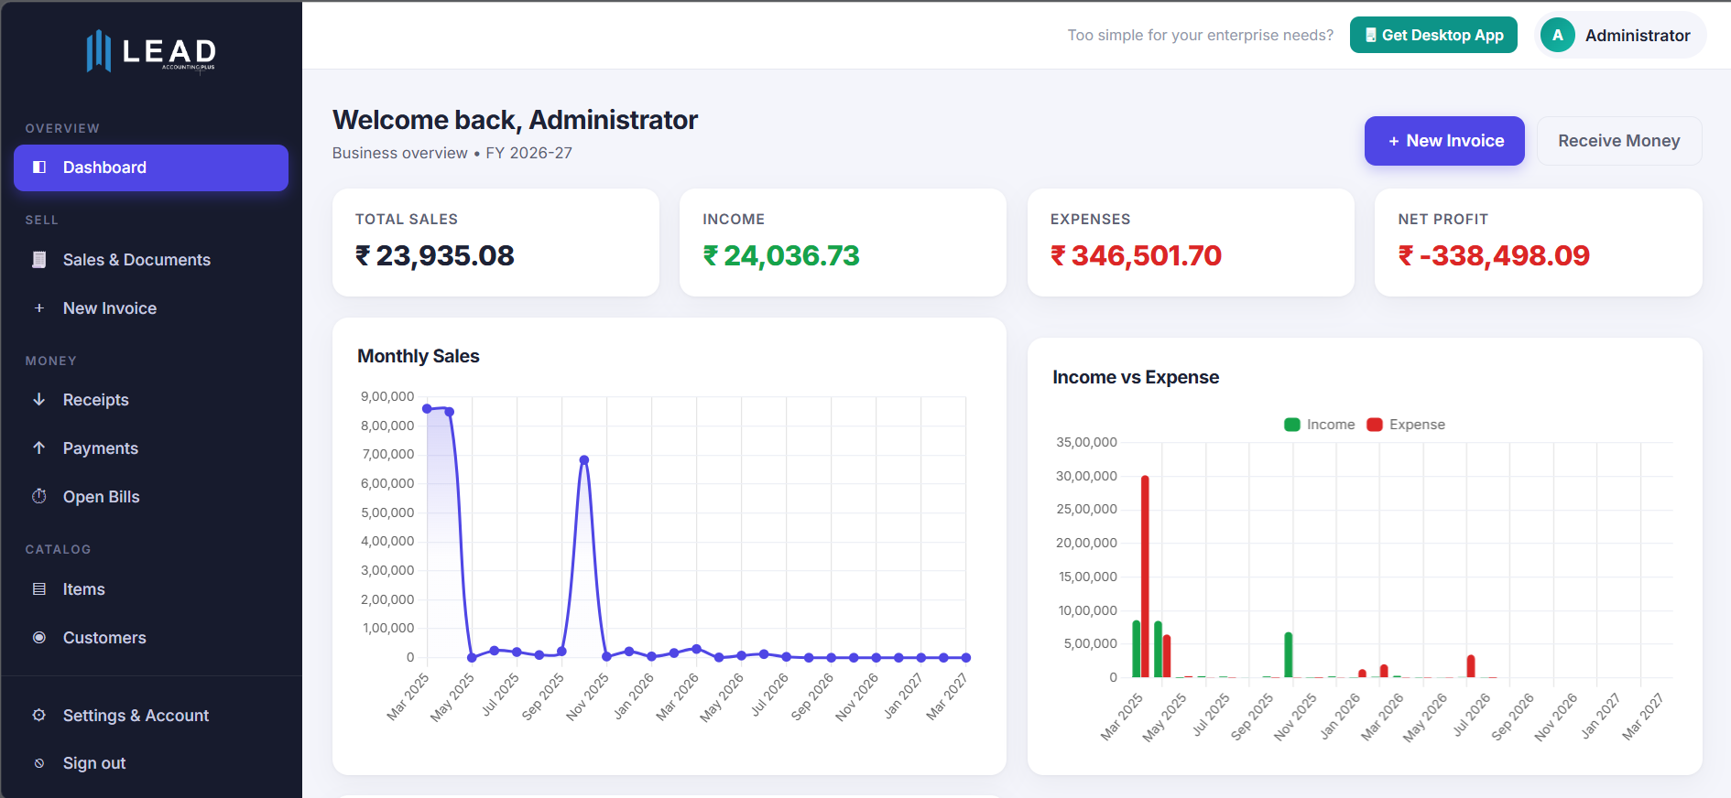The width and height of the screenshot is (1731, 798).
Task: Click the '₹ 24,036.73' income value
Action: click(781, 255)
